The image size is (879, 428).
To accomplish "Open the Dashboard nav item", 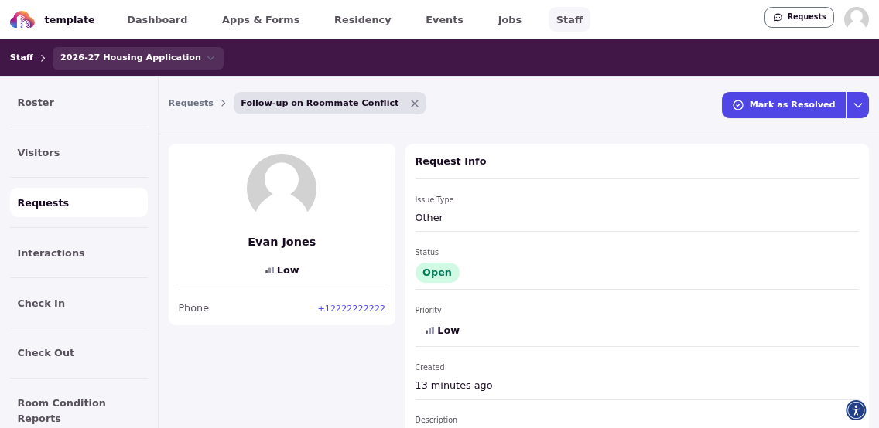I will point(157,19).
